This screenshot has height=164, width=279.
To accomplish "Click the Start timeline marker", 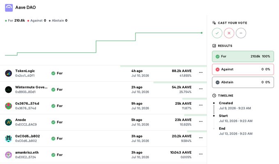I will [x=214, y=116].
